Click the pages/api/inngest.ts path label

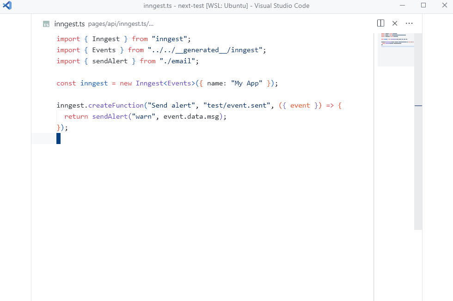(x=121, y=24)
